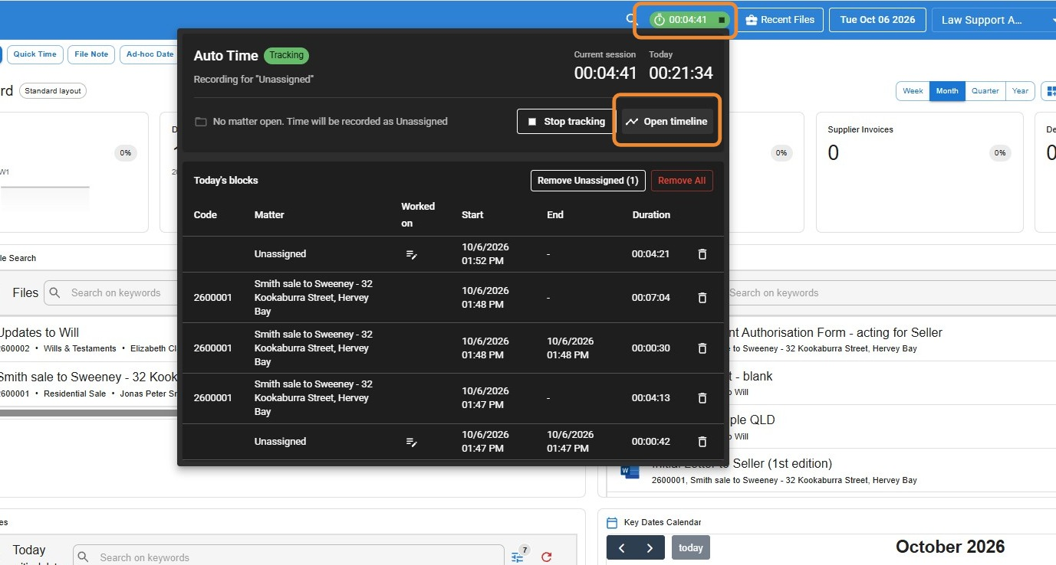Click the Tracking status badge
The height and width of the screenshot is (565, 1056).
pyautogui.click(x=286, y=55)
